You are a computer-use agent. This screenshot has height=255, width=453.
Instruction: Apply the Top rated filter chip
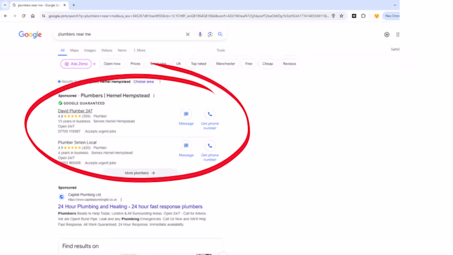coord(199,64)
